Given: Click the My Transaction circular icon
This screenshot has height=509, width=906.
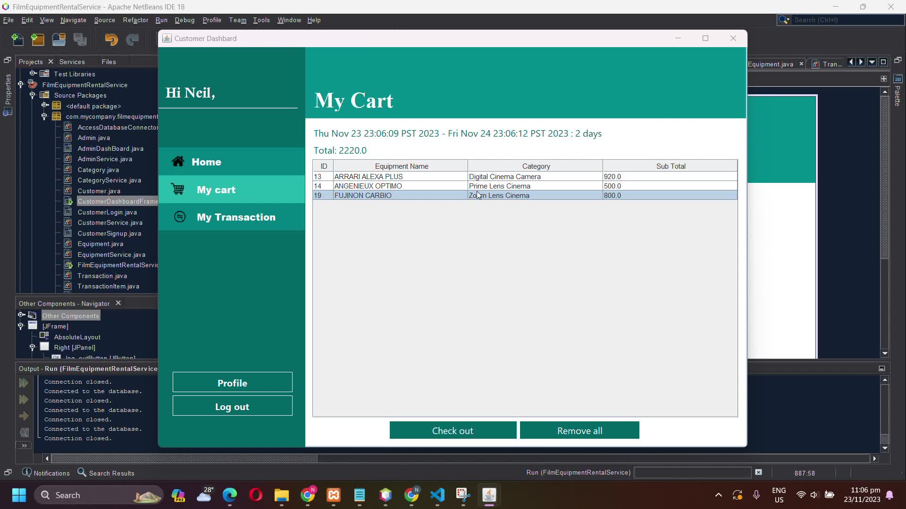Looking at the screenshot, I should 180,217.
